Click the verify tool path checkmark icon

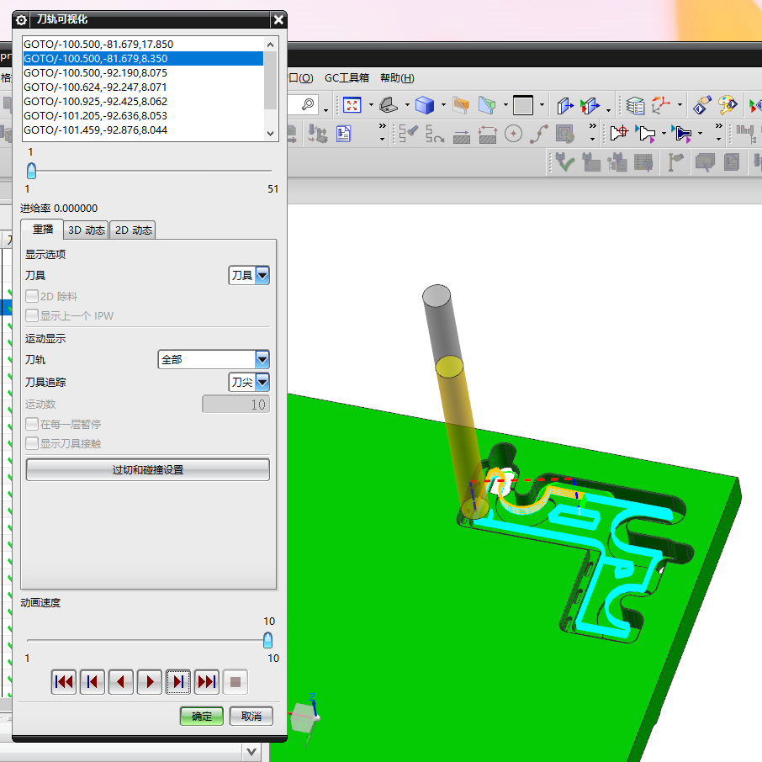click(x=564, y=161)
